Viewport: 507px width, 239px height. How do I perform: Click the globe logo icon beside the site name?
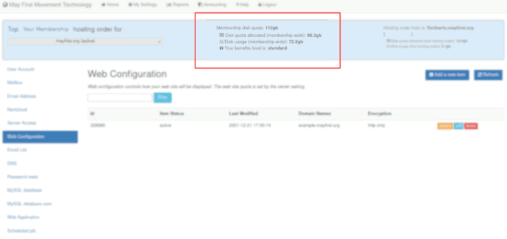point(5,5)
